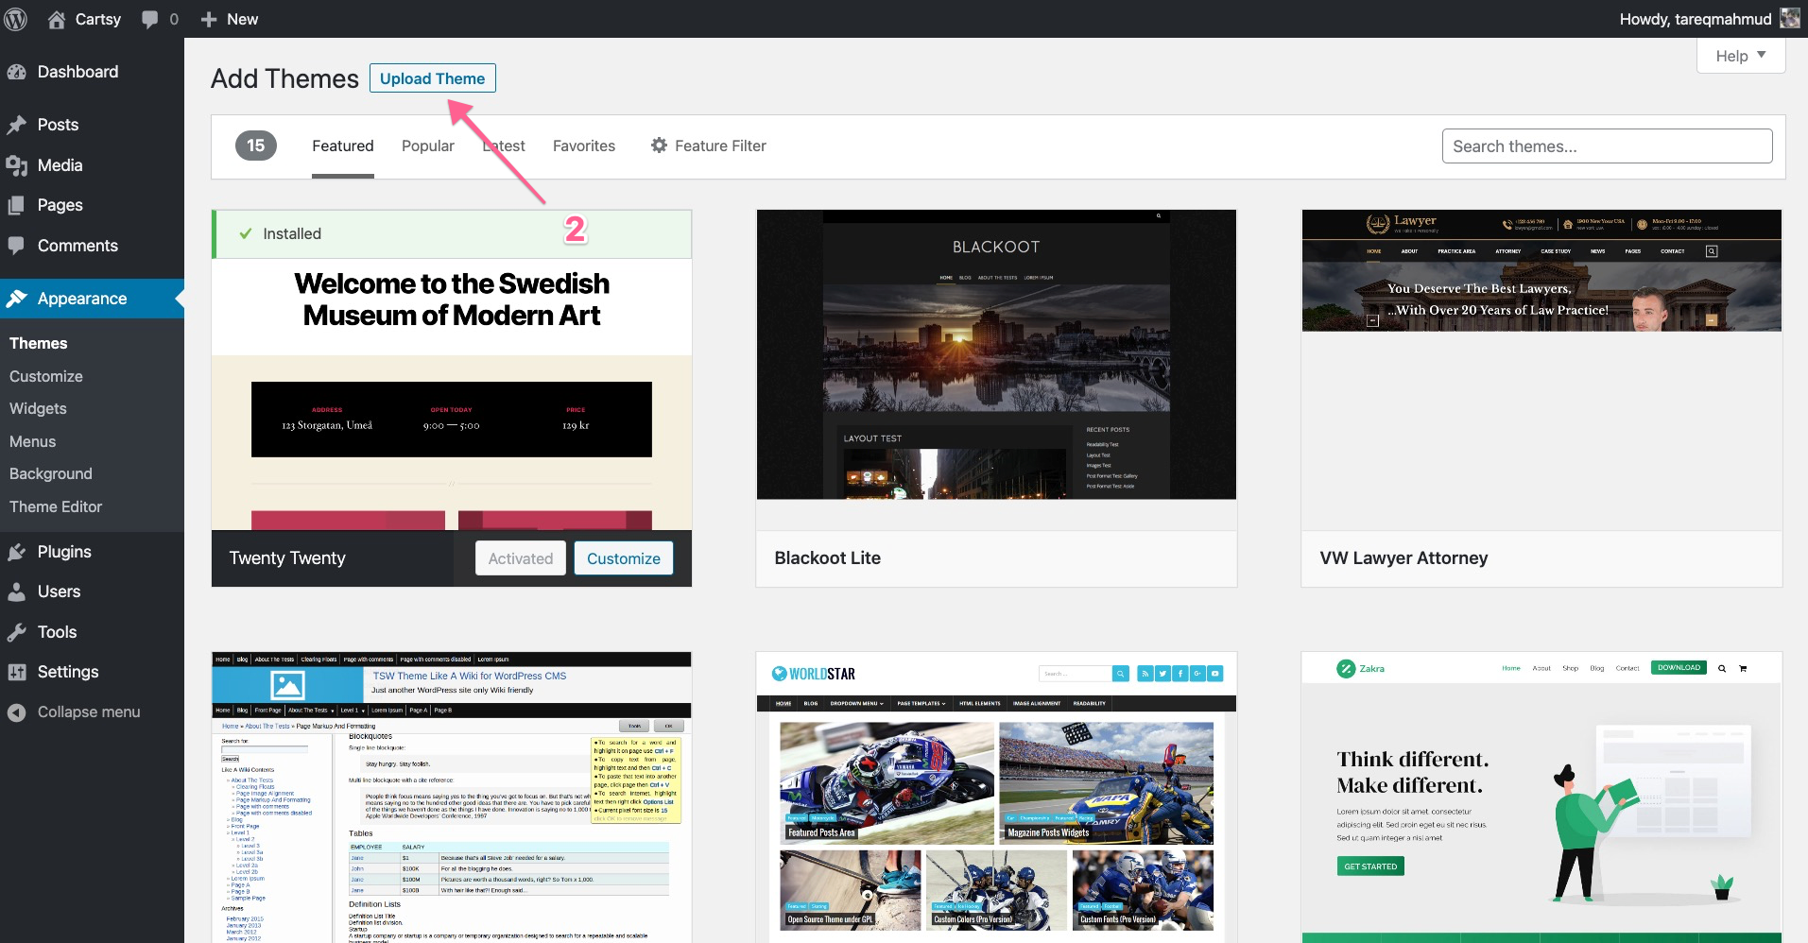The image size is (1808, 943).
Task: Open the Themes submenu item
Action: coord(39,343)
